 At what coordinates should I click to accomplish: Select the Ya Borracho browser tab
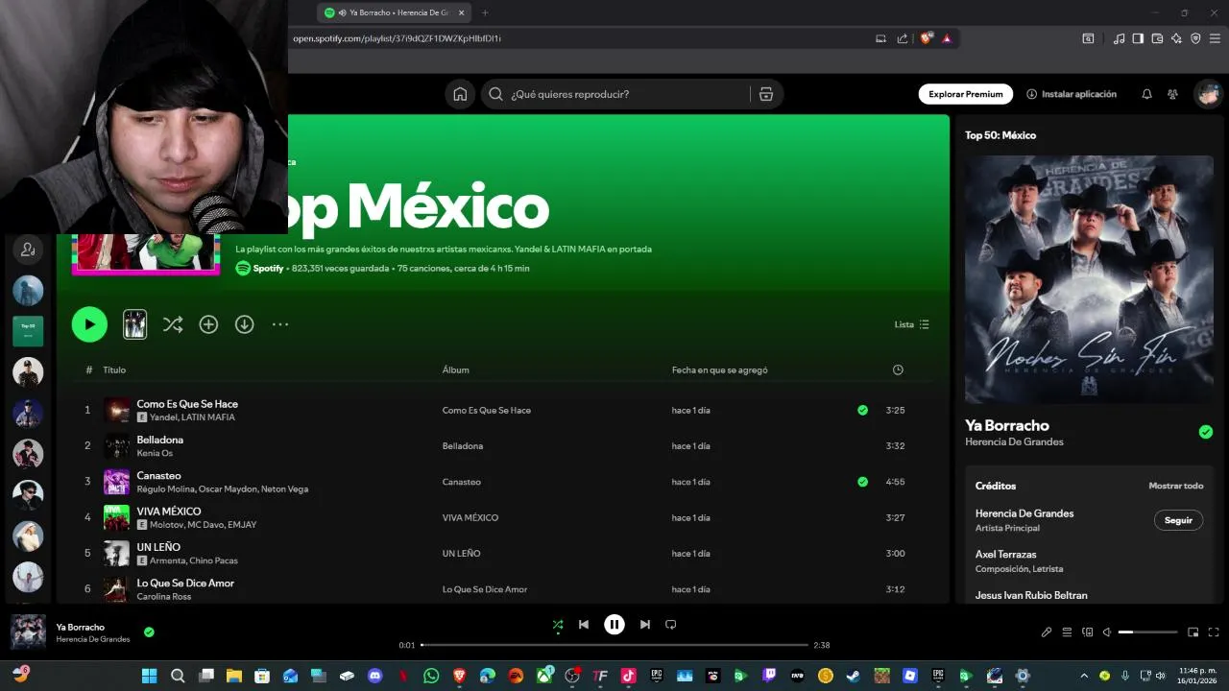click(x=394, y=12)
